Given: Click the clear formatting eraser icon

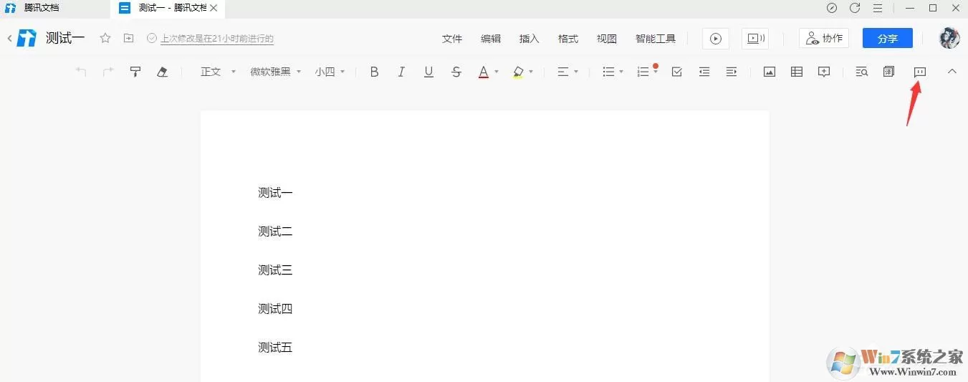Looking at the screenshot, I should 162,72.
